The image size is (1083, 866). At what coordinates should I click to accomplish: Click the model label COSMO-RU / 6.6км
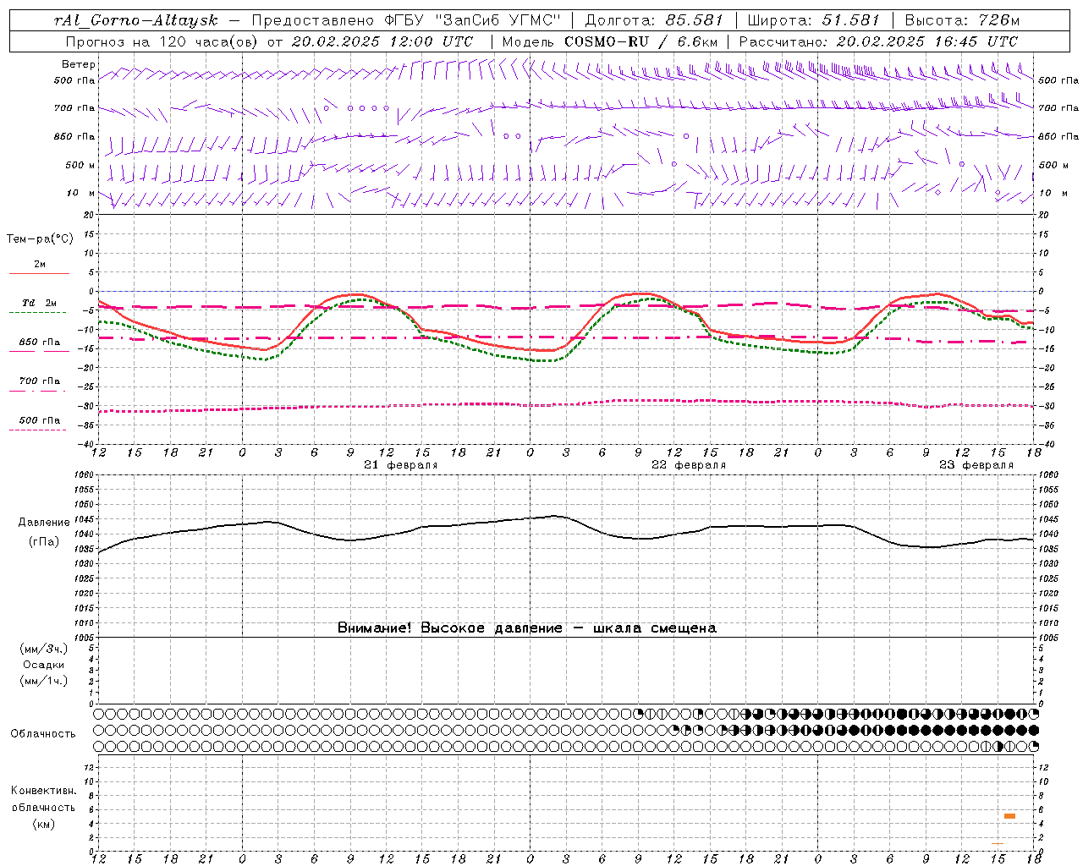pyautogui.click(x=641, y=41)
